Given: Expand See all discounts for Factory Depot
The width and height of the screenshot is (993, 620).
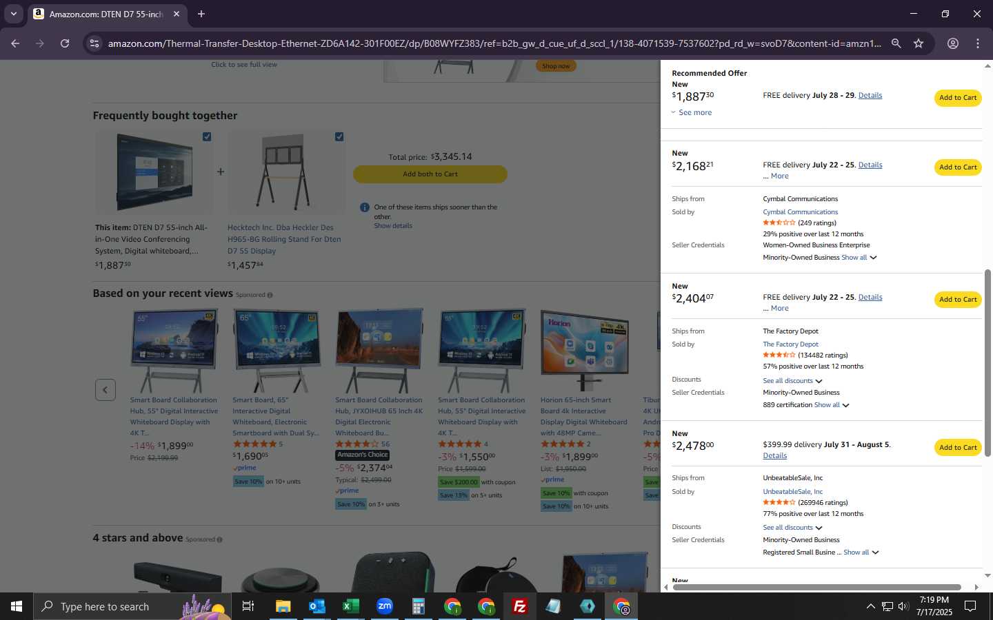Looking at the screenshot, I should click(x=792, y=381).
